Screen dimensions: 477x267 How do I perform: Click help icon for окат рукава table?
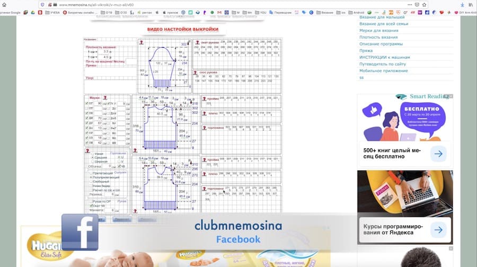pos(197,42)
